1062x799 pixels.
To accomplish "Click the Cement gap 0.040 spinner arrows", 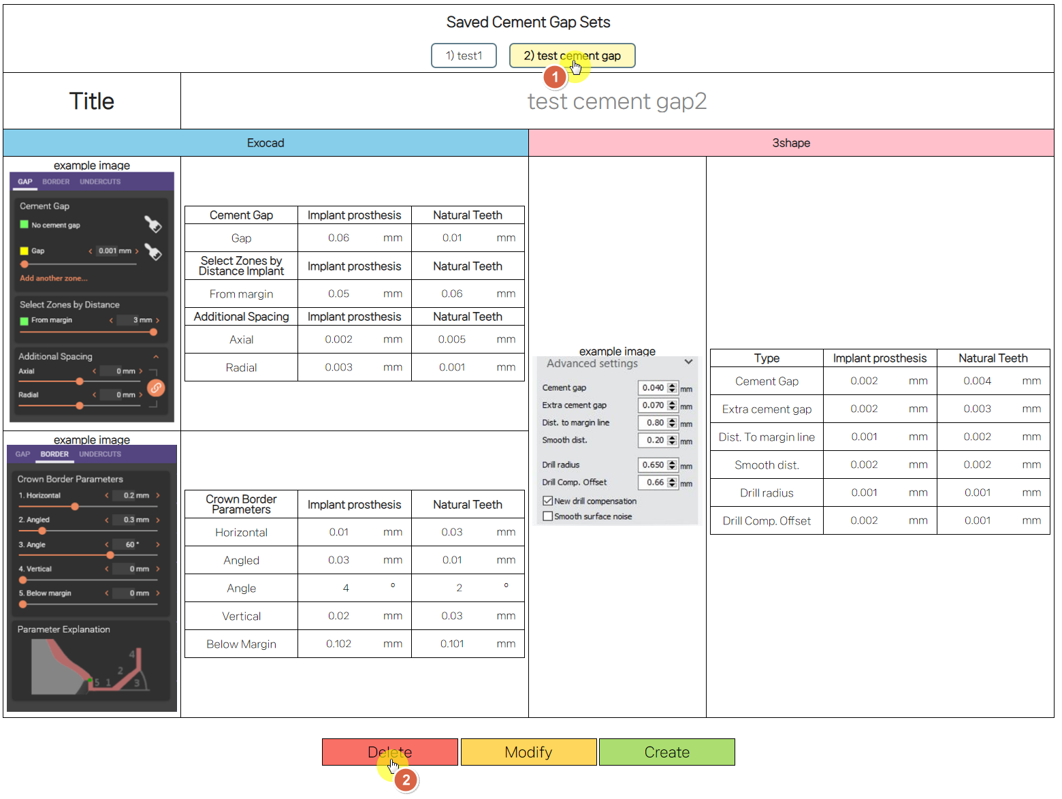I will [x=672, y=388].
